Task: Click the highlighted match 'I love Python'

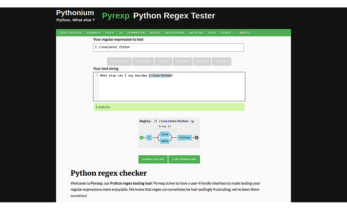Action: point(160,75)
